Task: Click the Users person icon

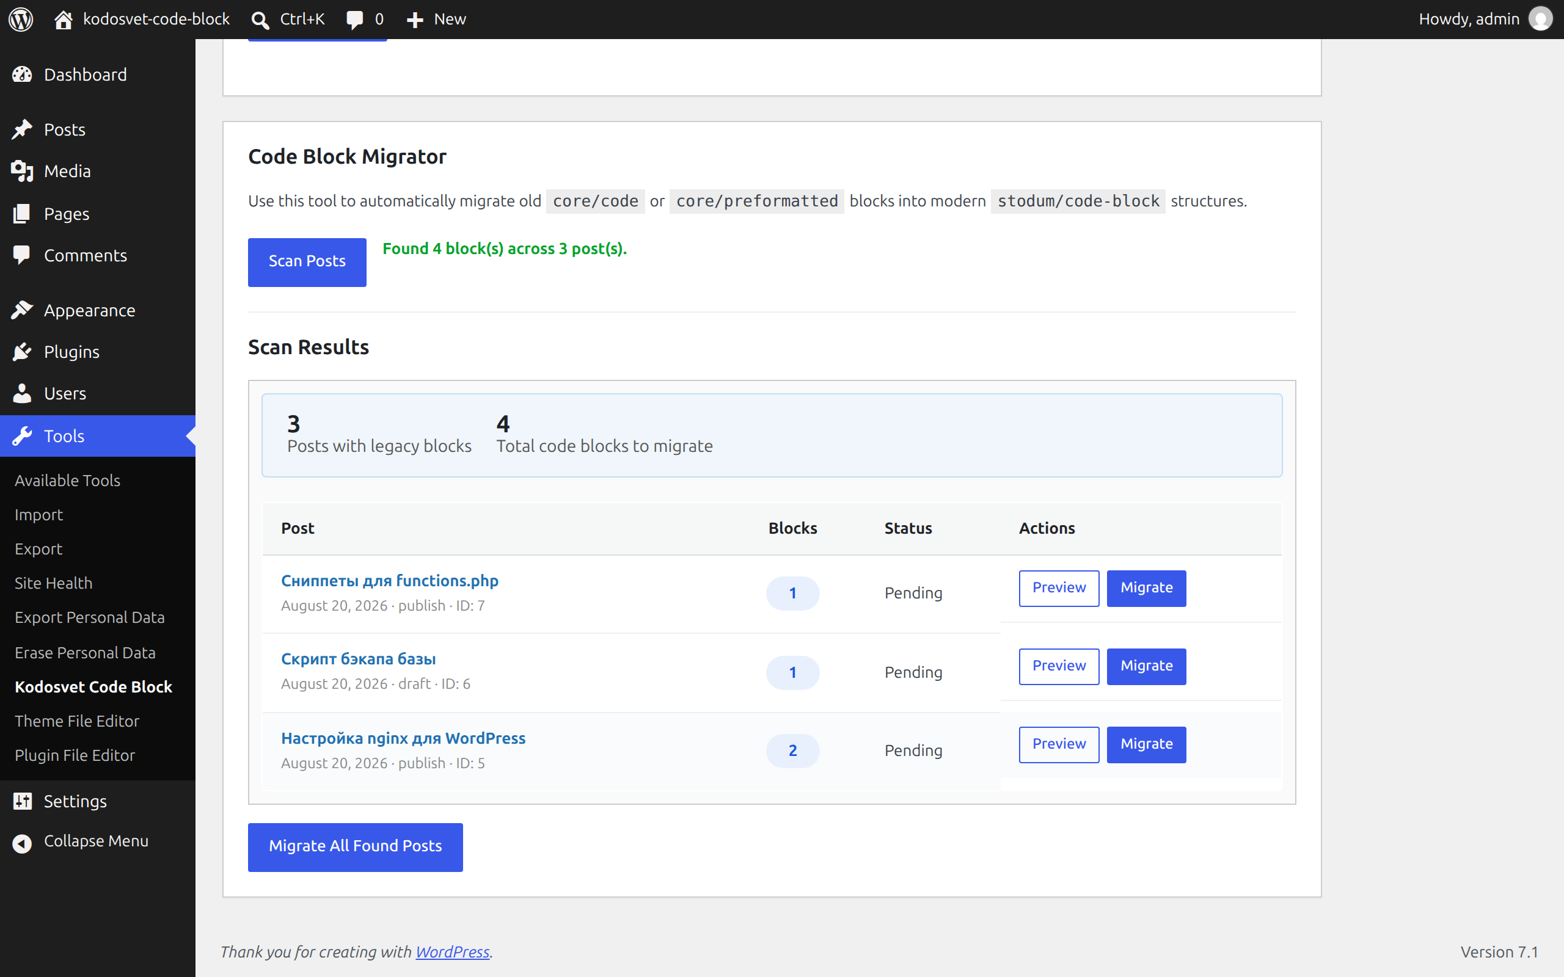Action: click(22, 393)
